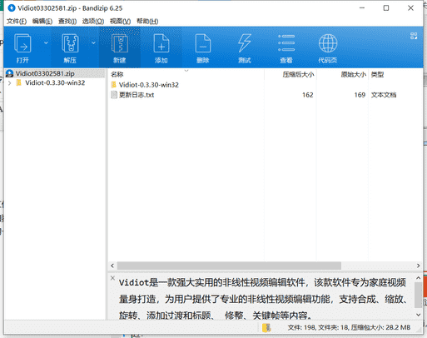Click the Vidiot-0.3.30-win32 folder icon in file list
The width and height of the screenshot is (427, 338).
tap(114, 85)
